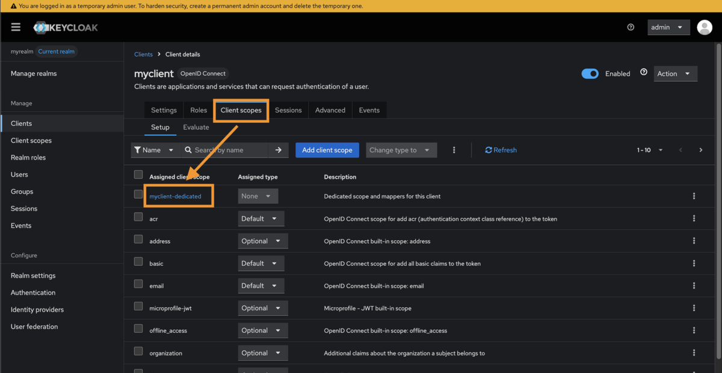Open the admin user dropdown

click(x=668, y=27)
